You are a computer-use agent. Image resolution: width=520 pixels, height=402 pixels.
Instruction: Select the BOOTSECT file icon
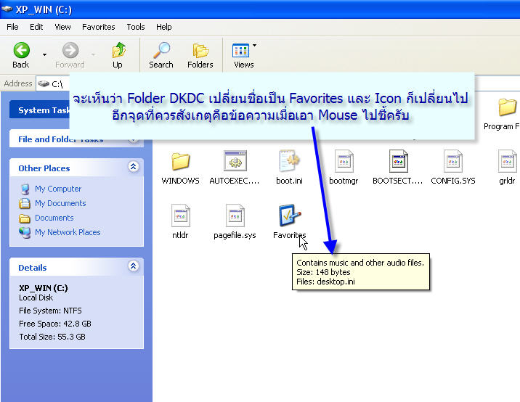tap(398, 161)
